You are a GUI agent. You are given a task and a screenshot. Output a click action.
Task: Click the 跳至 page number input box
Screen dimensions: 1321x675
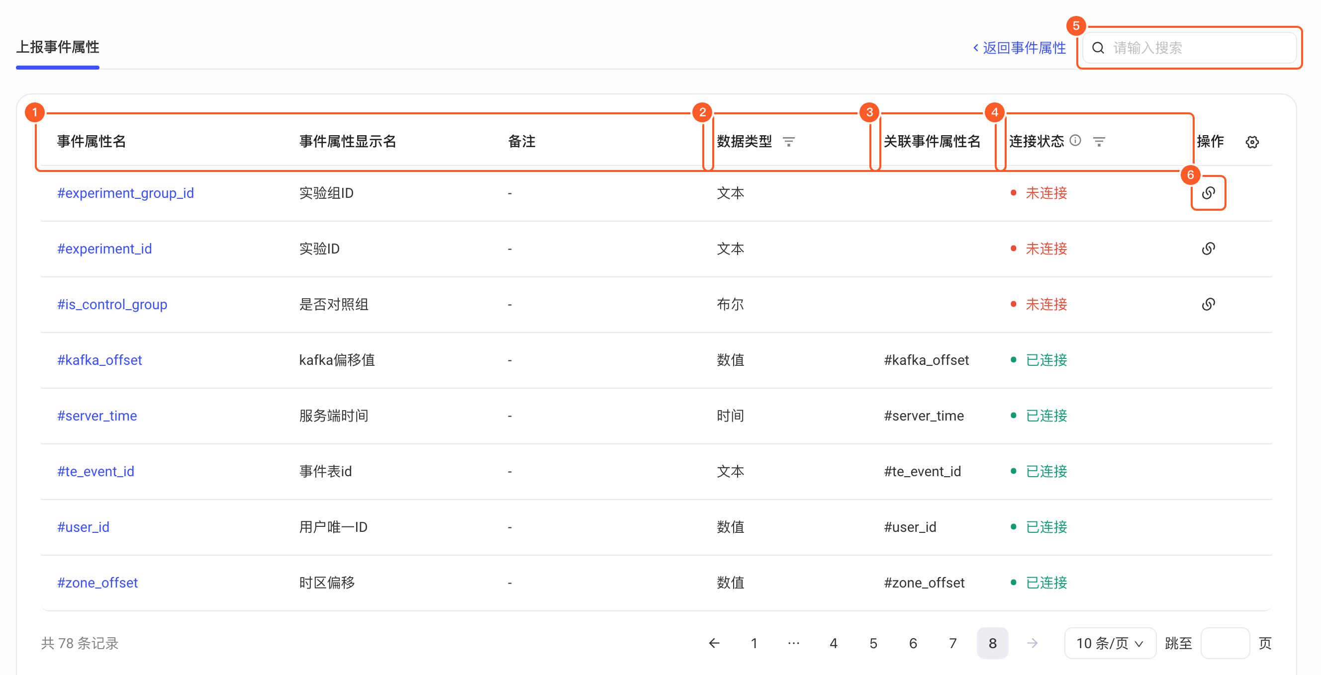[1225, 643]
